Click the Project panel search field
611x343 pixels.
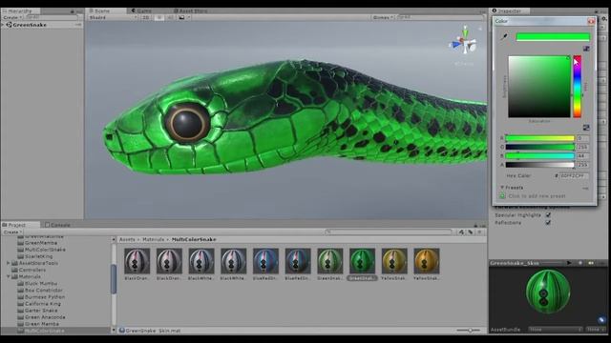389,232
